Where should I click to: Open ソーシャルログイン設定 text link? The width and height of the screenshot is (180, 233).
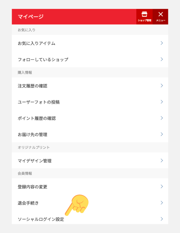coord(41,219)
